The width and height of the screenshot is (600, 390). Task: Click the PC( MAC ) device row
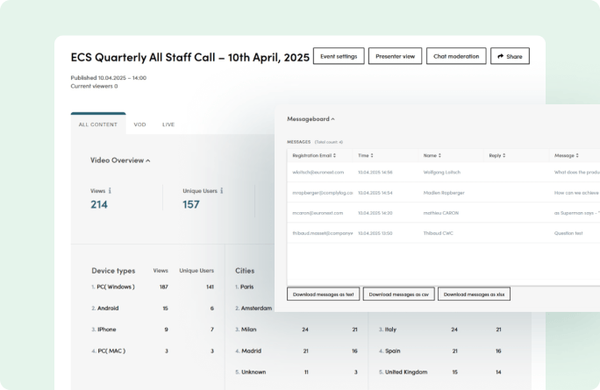coord(153,351)
